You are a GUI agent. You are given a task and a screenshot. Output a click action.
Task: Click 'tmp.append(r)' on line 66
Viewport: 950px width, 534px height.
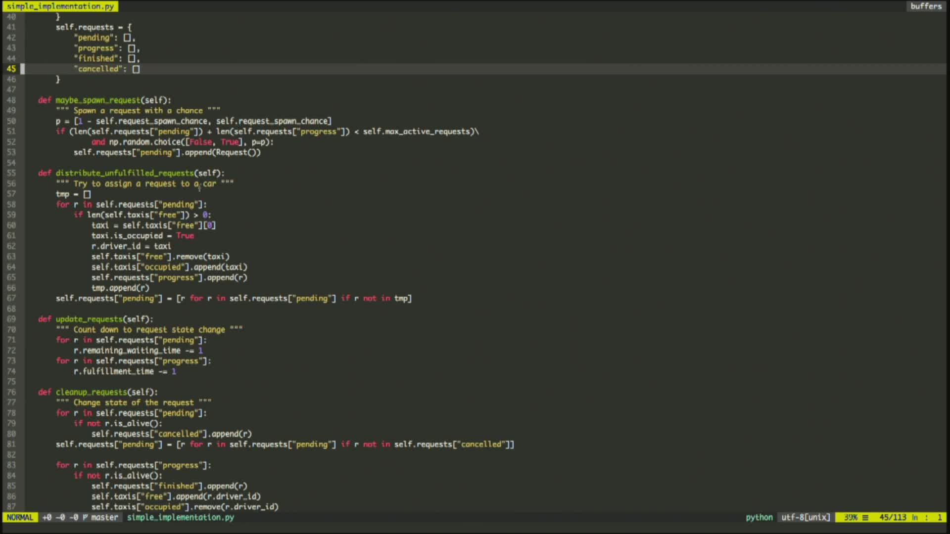(120, 288)
